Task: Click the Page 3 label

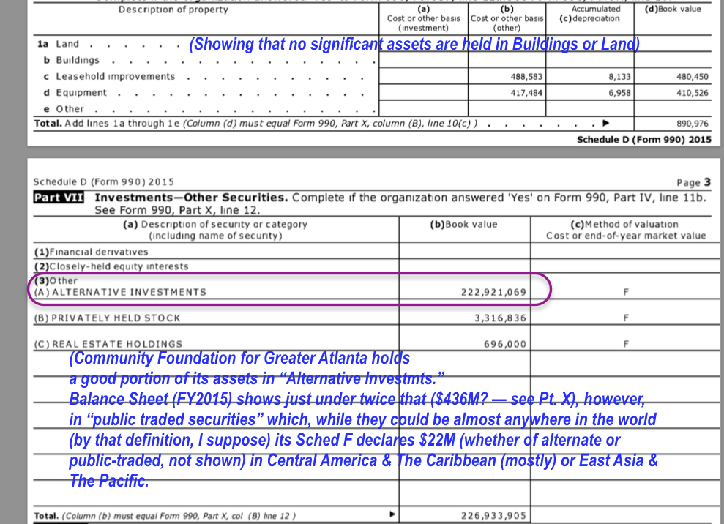Action: pos(694,182)
